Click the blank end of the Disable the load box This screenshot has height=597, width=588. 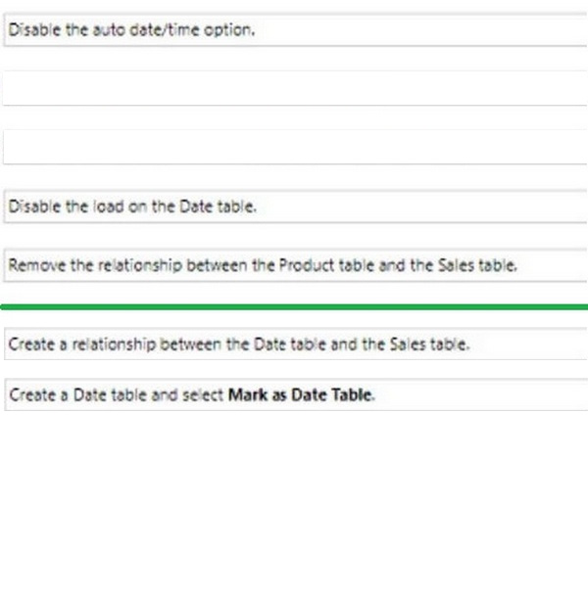coord(441,207)
